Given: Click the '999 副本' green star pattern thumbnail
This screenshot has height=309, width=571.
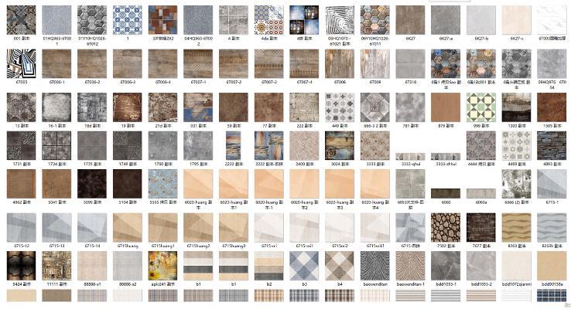Looking at the screenshot, I should click(x=480, y=107).
